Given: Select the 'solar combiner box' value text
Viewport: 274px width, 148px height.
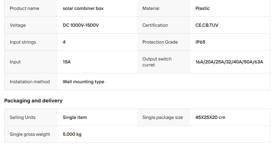Looking at the screenshot, I should point(83,8).
